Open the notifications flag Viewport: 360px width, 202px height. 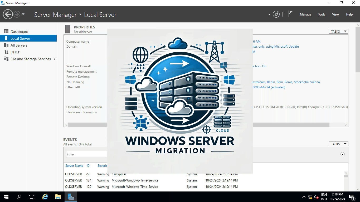(290, 14)
